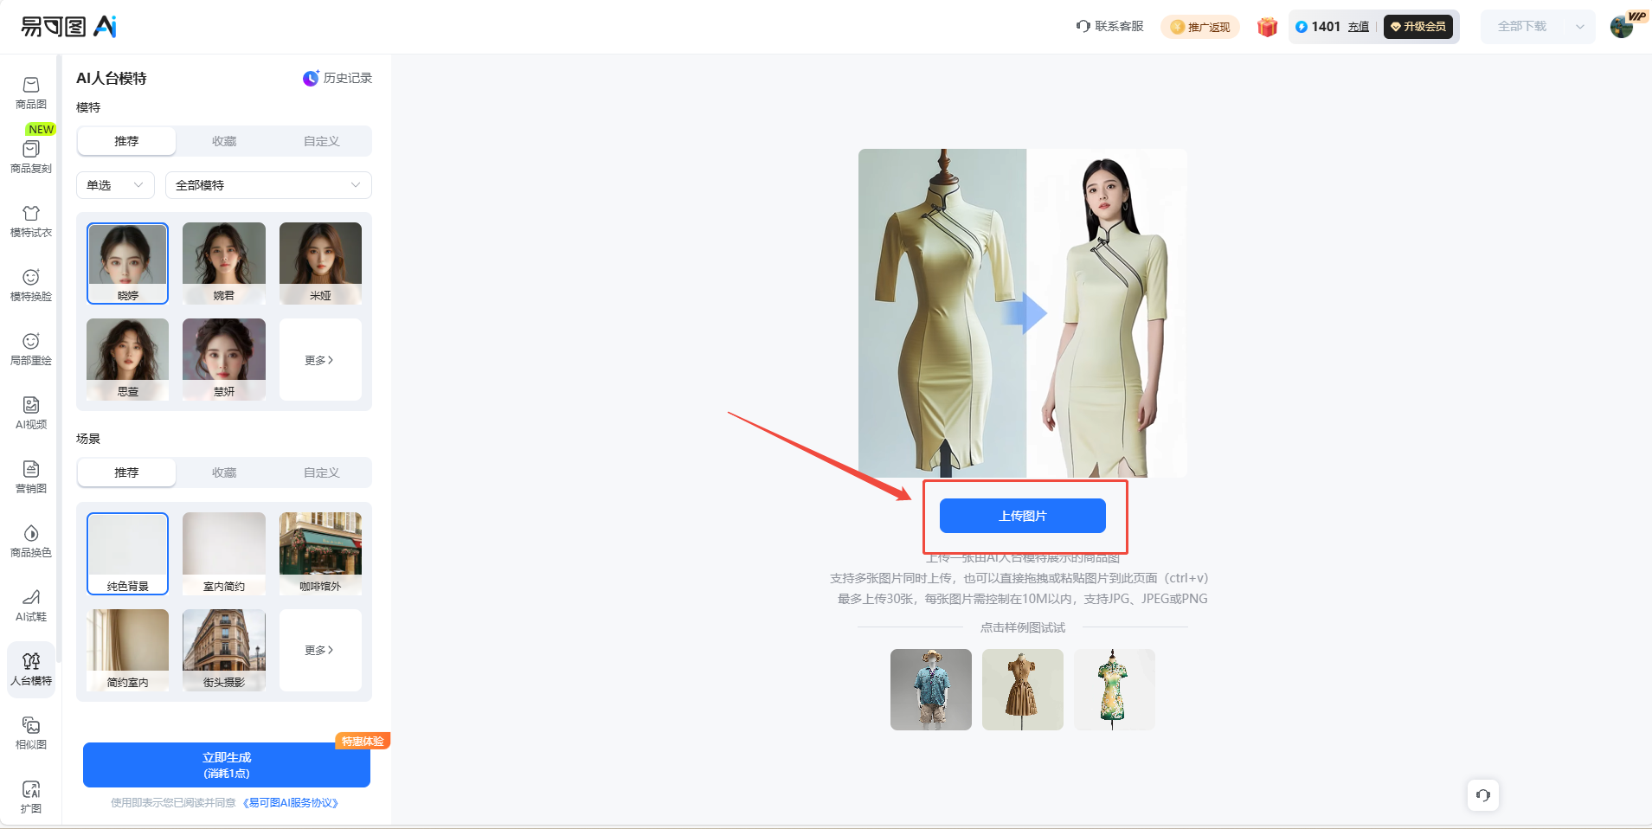Screen dimensions: 1652x829
Task: Expand 更多 in the scene grid
Action: pyautogui.click(x=320, y=650)
